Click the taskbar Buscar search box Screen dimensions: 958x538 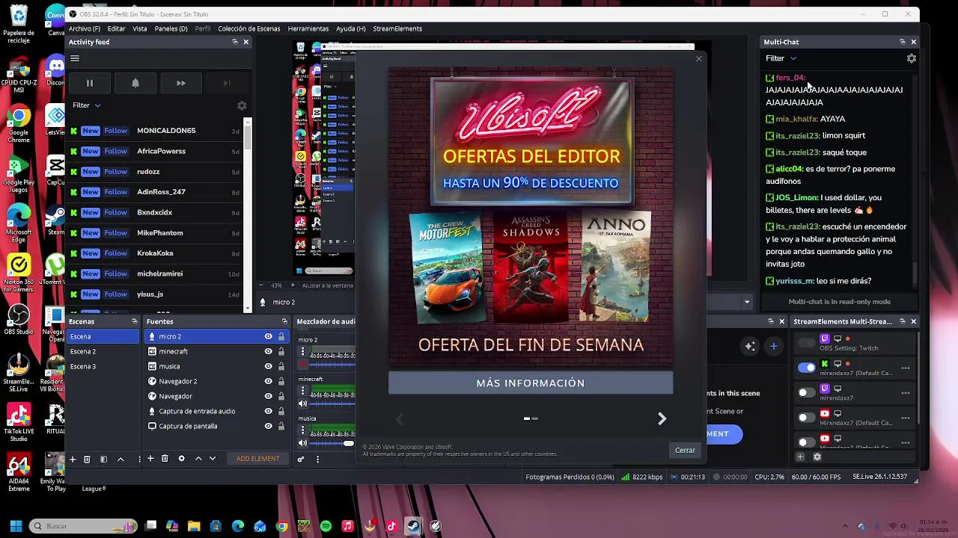[x=83, y=526]
